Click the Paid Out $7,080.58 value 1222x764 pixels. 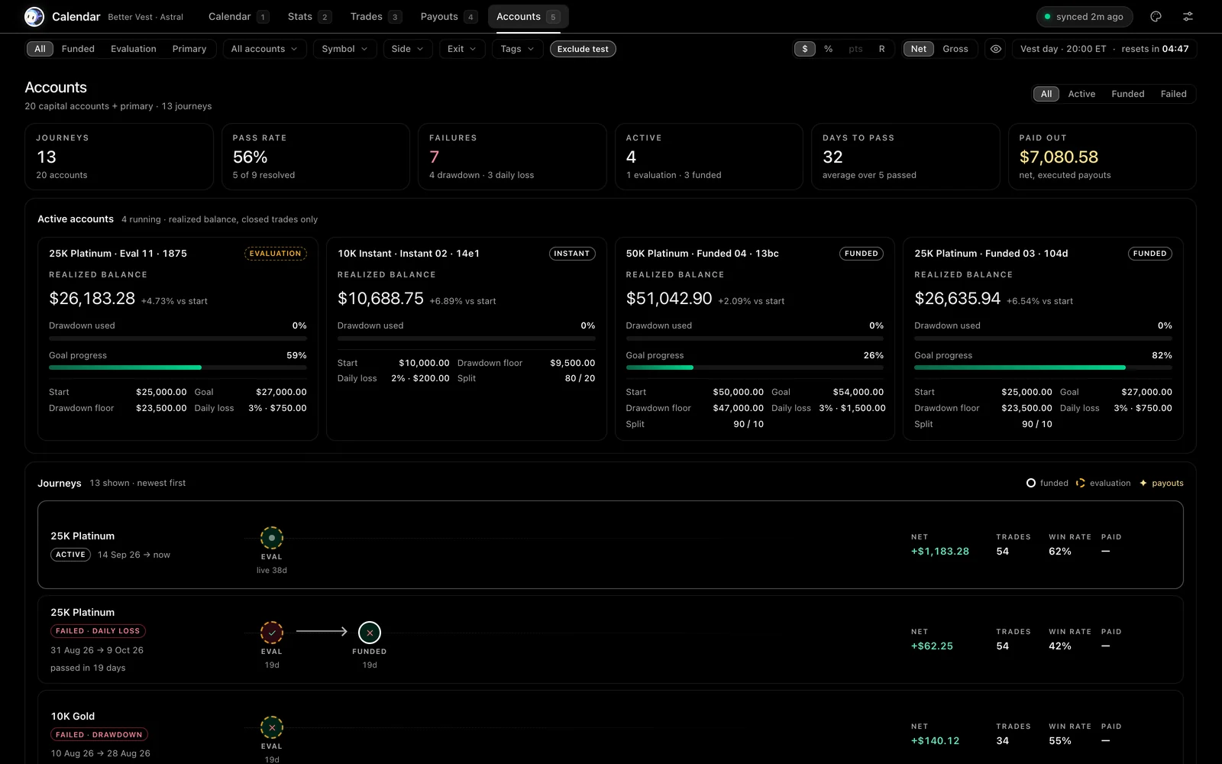tap(1059, 157)
